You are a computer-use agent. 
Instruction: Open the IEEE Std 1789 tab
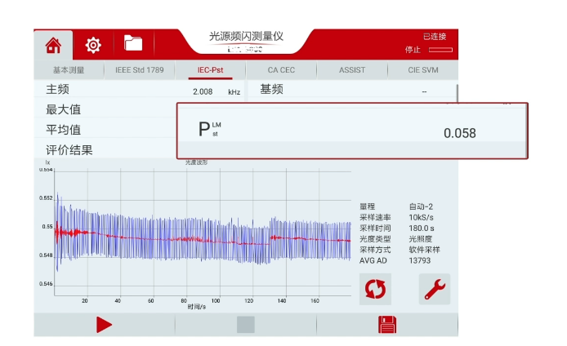(x=139, y=70)
